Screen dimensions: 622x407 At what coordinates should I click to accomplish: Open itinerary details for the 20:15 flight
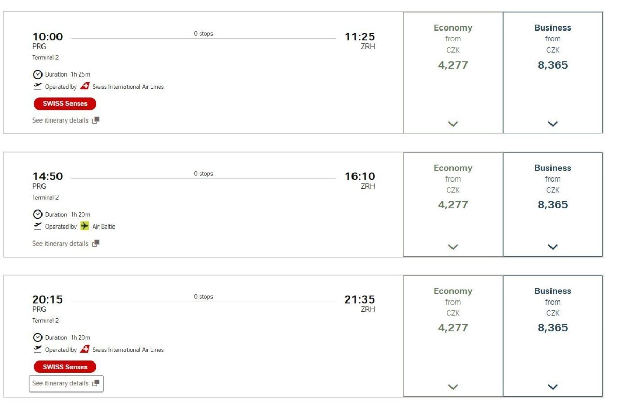coord(60,383)
